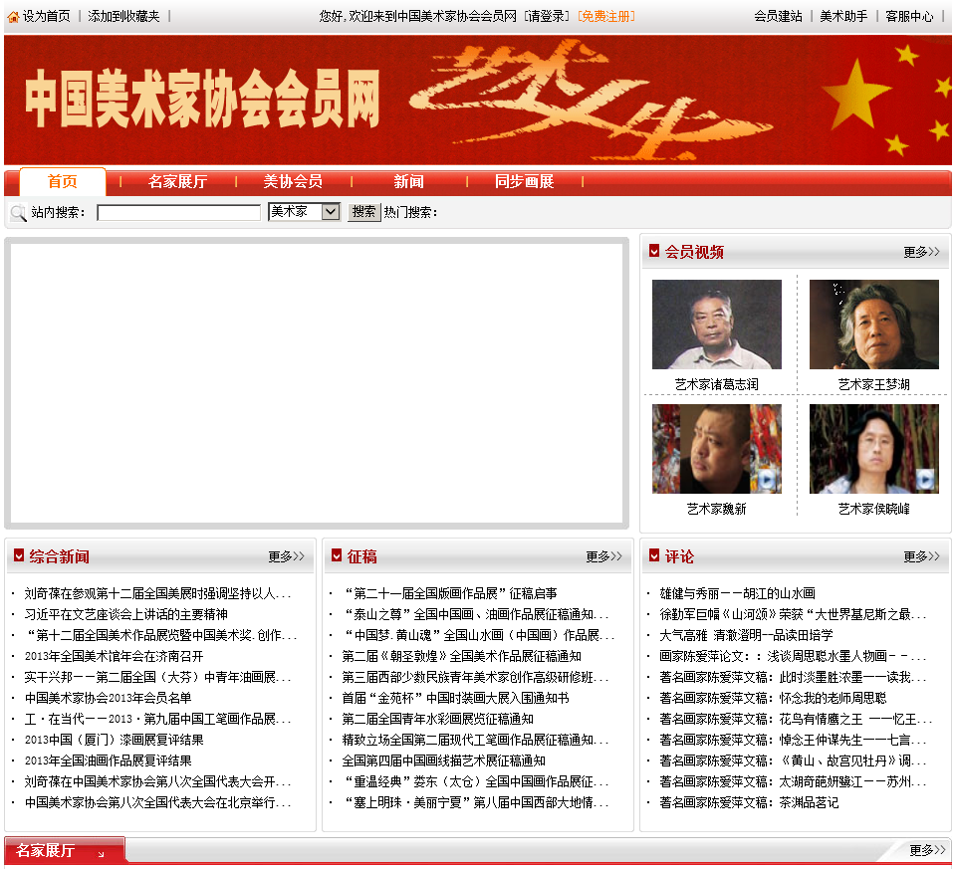Open review 徐勤军巨幅《山河颂》荣获

793,613
